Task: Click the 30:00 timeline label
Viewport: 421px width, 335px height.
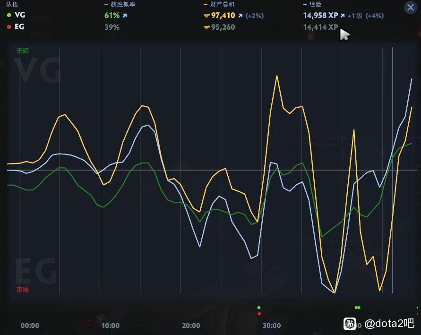Action: tap(272, 326)
